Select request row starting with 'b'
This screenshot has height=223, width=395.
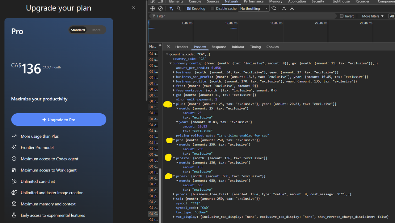[153, 160]
